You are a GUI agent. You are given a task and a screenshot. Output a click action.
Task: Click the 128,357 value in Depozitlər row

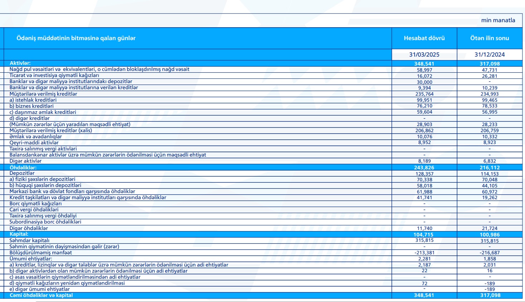(x=424, y=174)
